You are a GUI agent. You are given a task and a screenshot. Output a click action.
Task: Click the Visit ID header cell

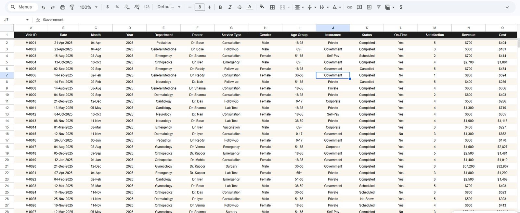coord(31,35)
